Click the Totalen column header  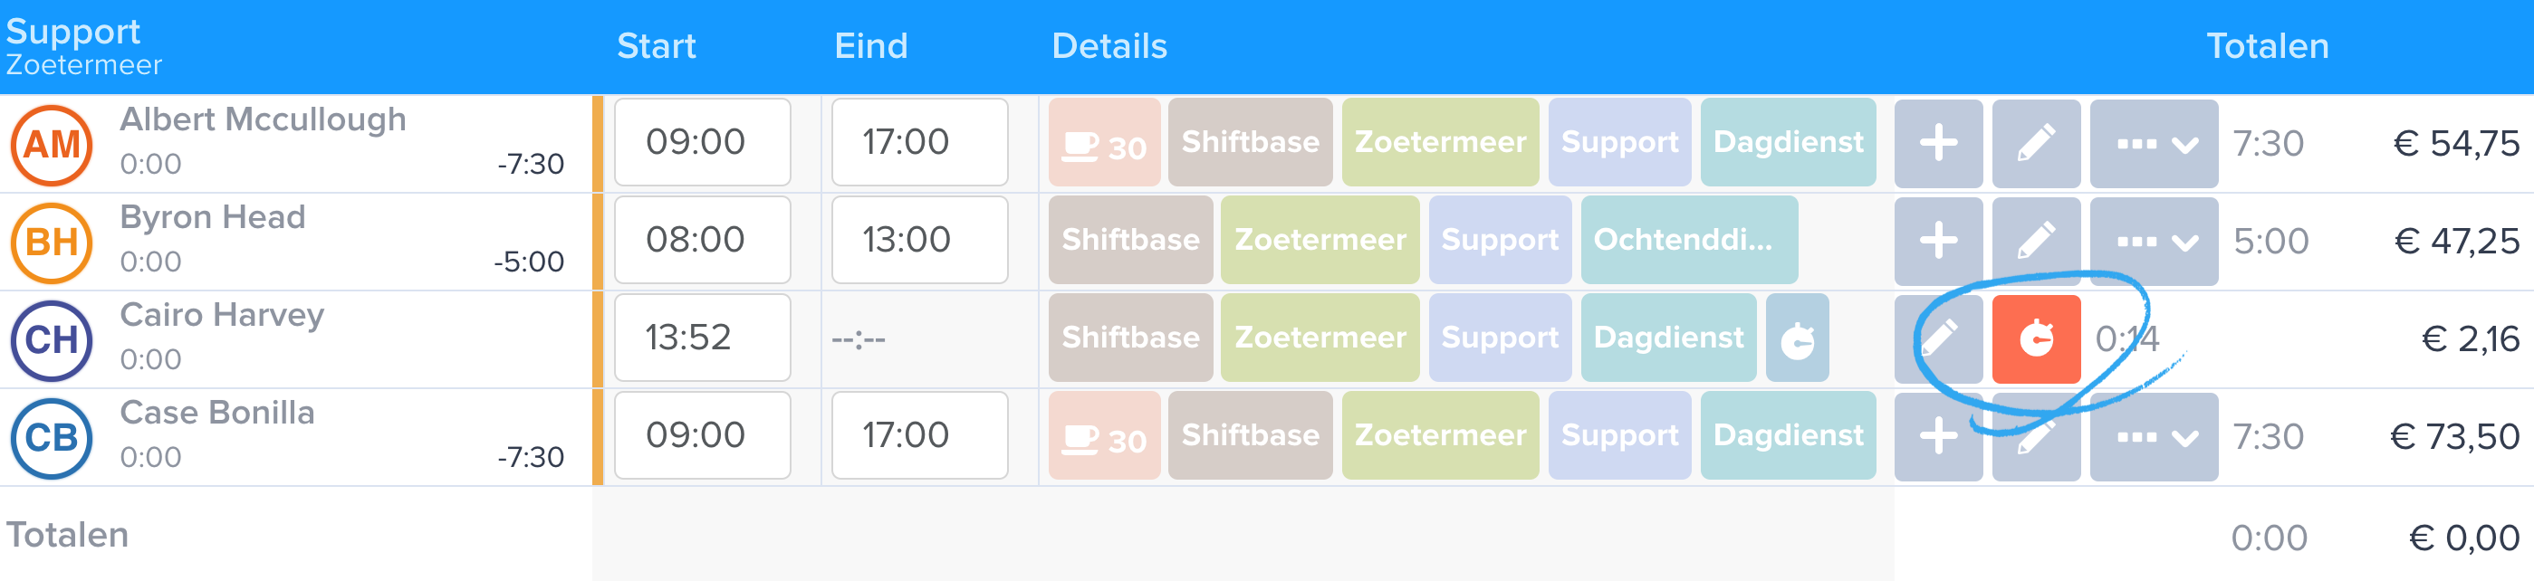(x=2267, y=46)
